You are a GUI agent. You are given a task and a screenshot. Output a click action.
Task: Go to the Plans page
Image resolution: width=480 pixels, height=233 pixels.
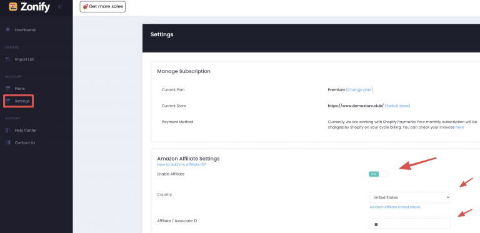(19, 89)
